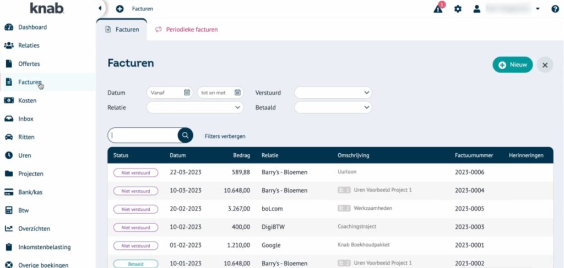Expand the Verstuurd dropdown
The height and width of the screenshot is (268, 564).
pos(333,93)
